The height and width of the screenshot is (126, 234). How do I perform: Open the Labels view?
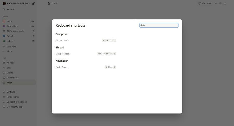coord(10,41)
